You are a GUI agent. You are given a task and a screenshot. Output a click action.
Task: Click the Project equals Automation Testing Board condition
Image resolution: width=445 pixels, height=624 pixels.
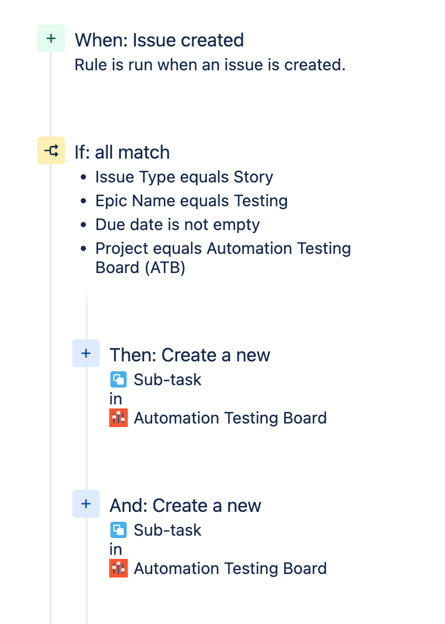(x=223, y=248)
